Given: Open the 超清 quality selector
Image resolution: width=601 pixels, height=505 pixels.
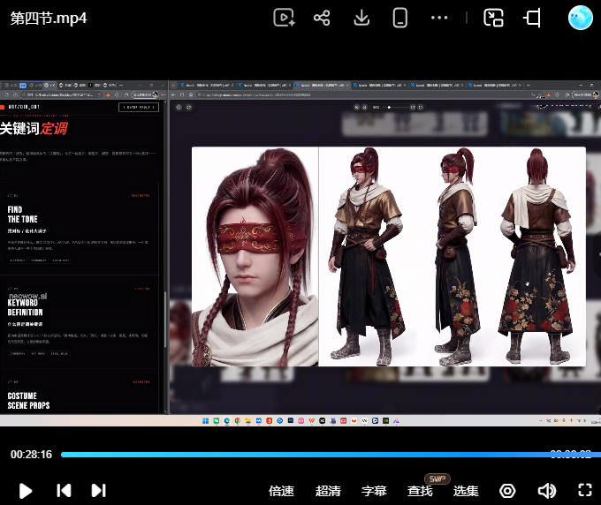Looking at the screenshot, I should [x=328, y=491].
